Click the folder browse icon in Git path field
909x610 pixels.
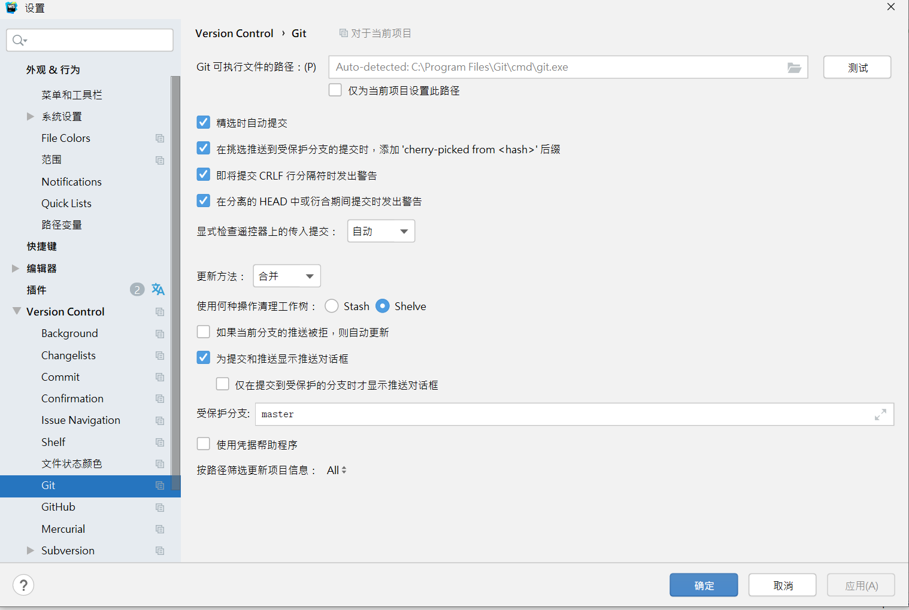tap(794, 68)
